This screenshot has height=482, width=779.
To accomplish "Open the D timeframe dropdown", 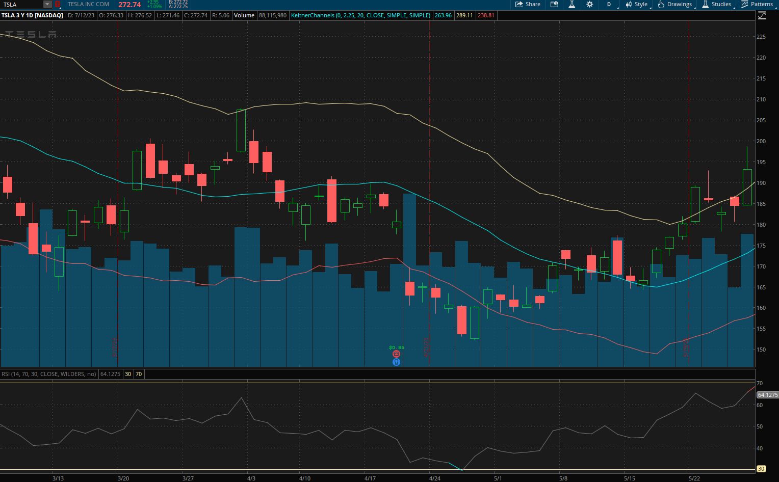I will pyautogui.click(x=609, y=4).
